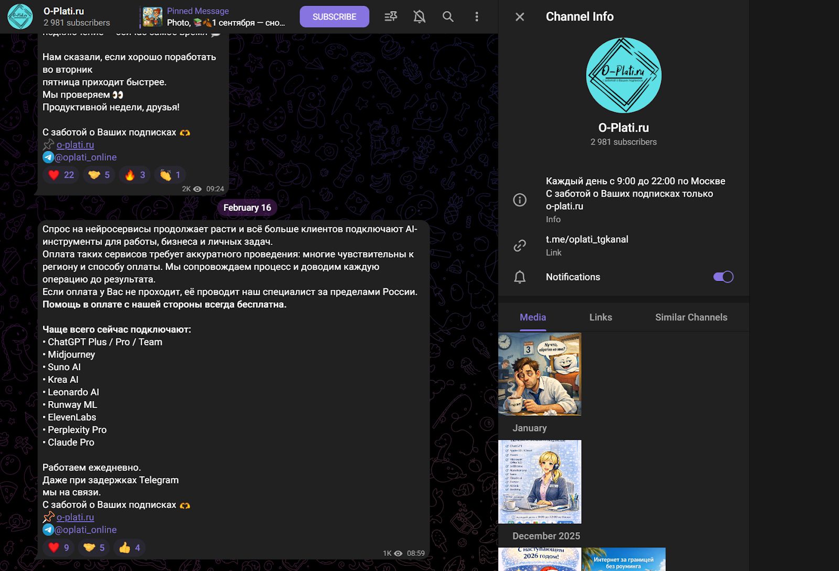Close the Channel Info panel
The width and height of the screenshot is (839, 571).
[520, 17]
